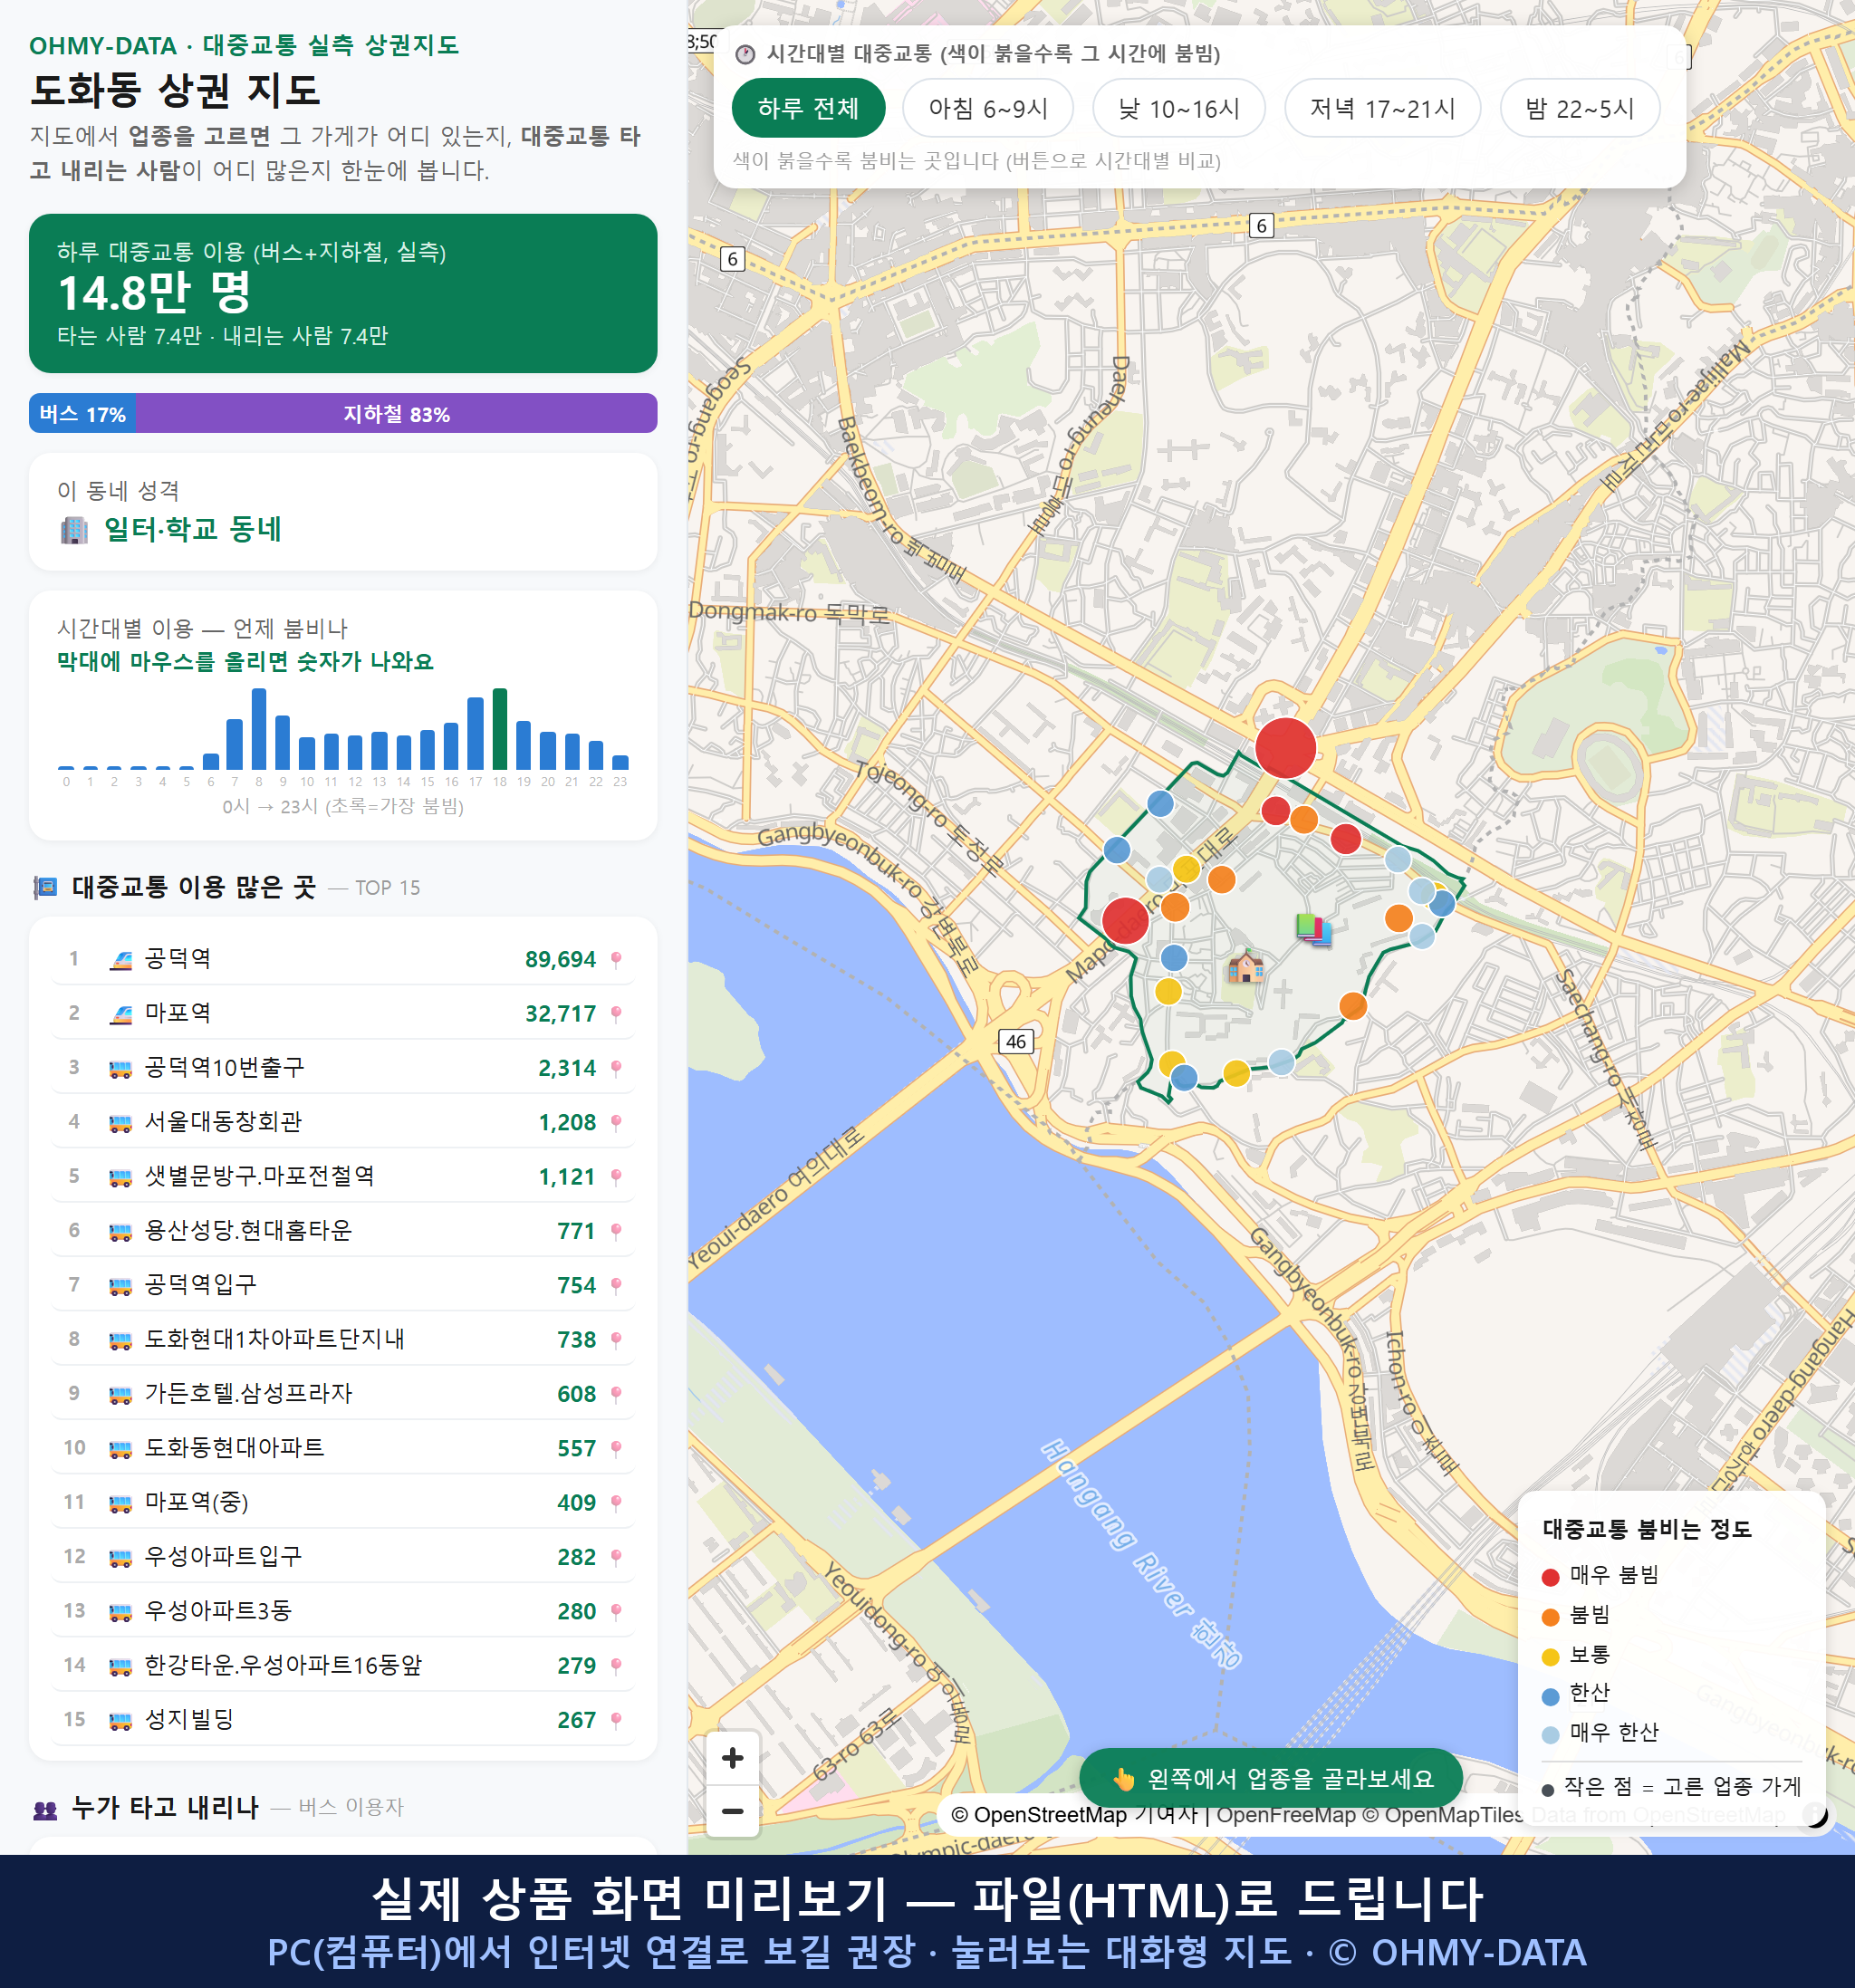The height and width of the screenshot is (1988, 1855).
Task: Open the OpenMapTiles attribution link
Action: [x=1444, y=1815]
